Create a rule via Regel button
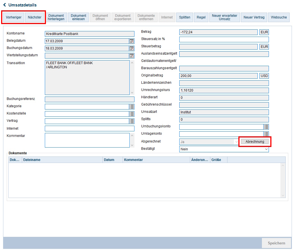Viewport: 293px width, 250px height. pos(201,17)
